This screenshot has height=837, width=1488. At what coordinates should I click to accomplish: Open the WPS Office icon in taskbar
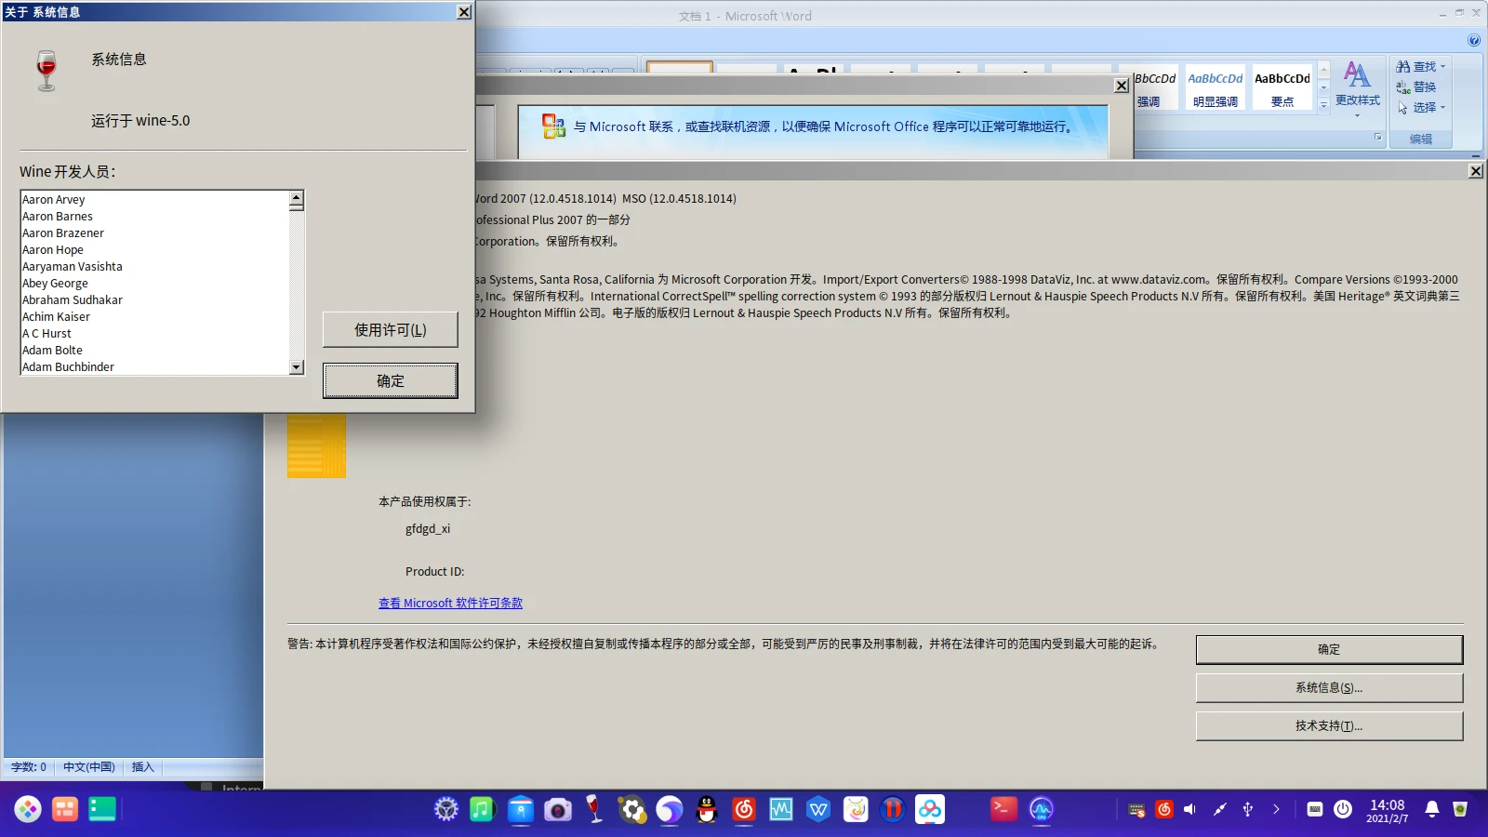(x=818, y=809)
